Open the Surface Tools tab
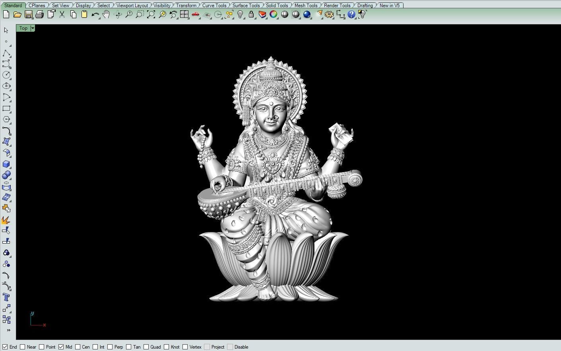 point(246,6)
